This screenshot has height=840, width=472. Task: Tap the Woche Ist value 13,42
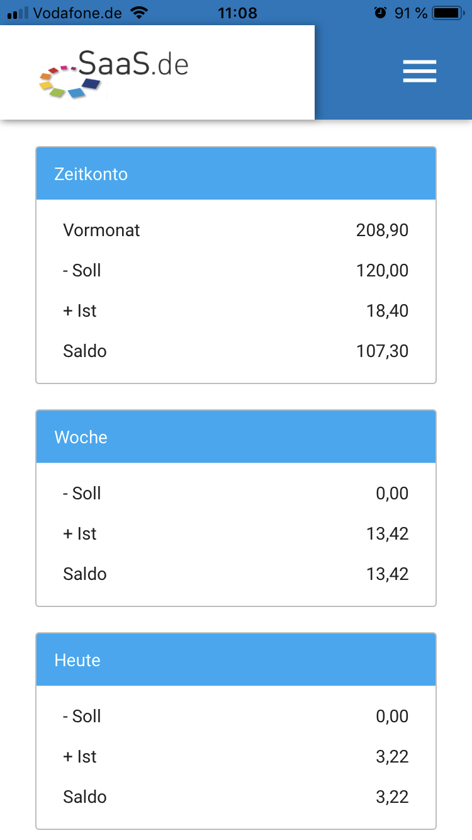point(388,533)
